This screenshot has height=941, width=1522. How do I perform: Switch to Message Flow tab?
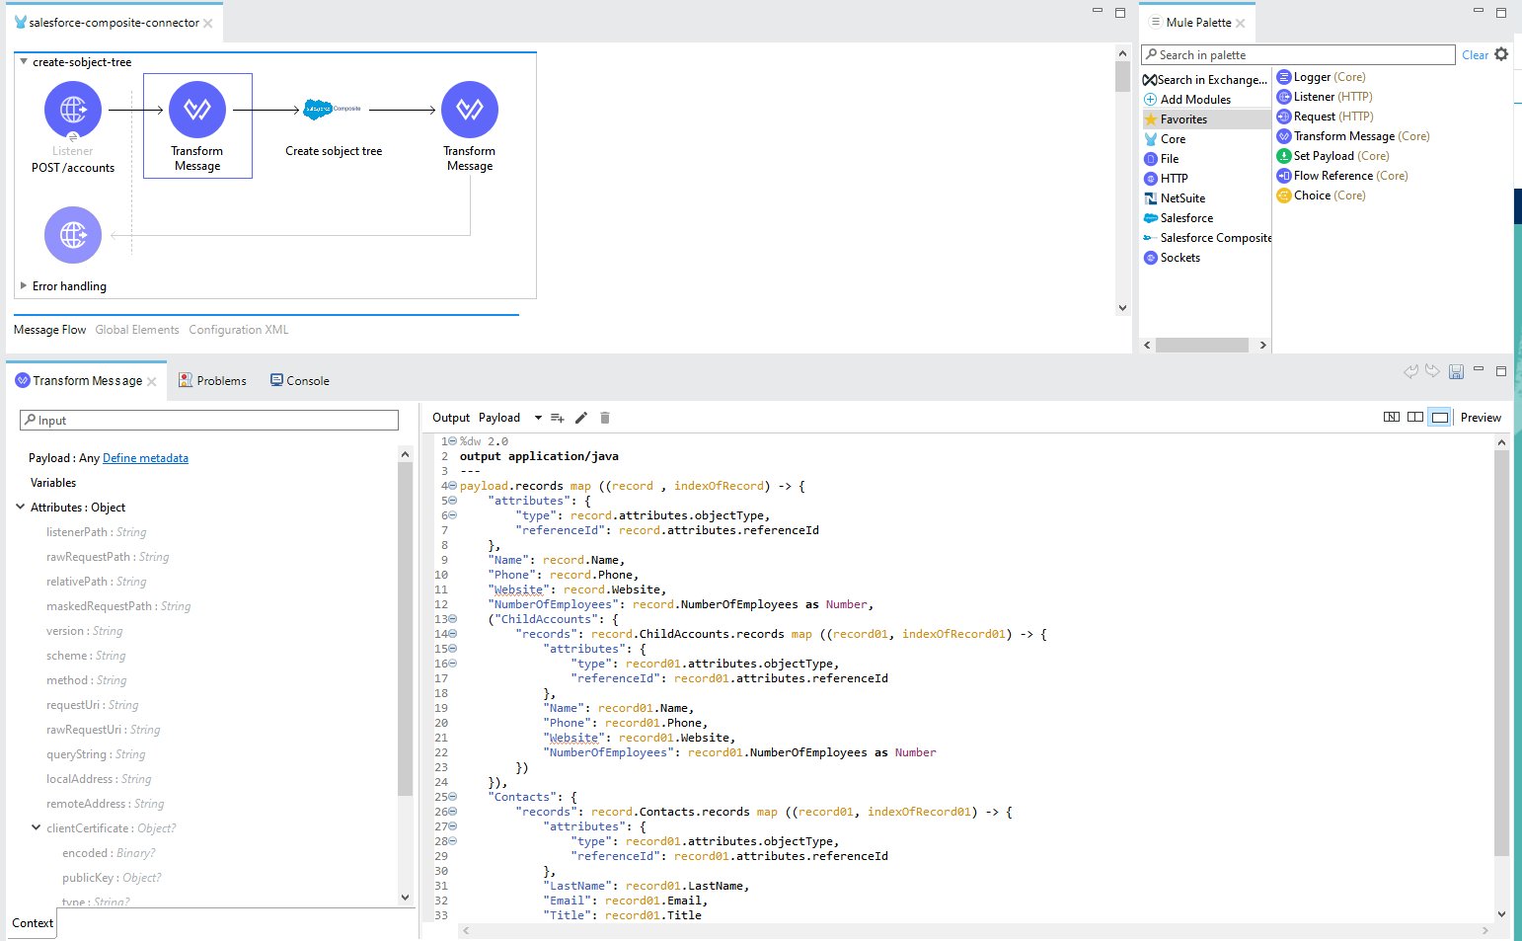click(49, 330)
